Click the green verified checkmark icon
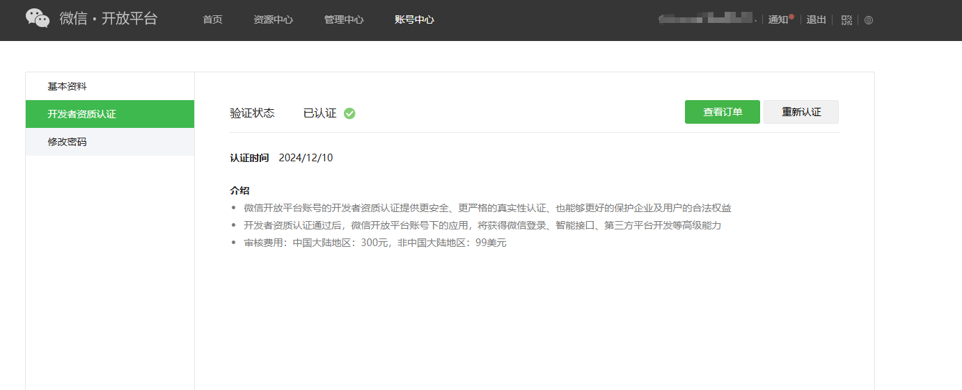Screen dimensions: 962x390 tap(349, 113)
